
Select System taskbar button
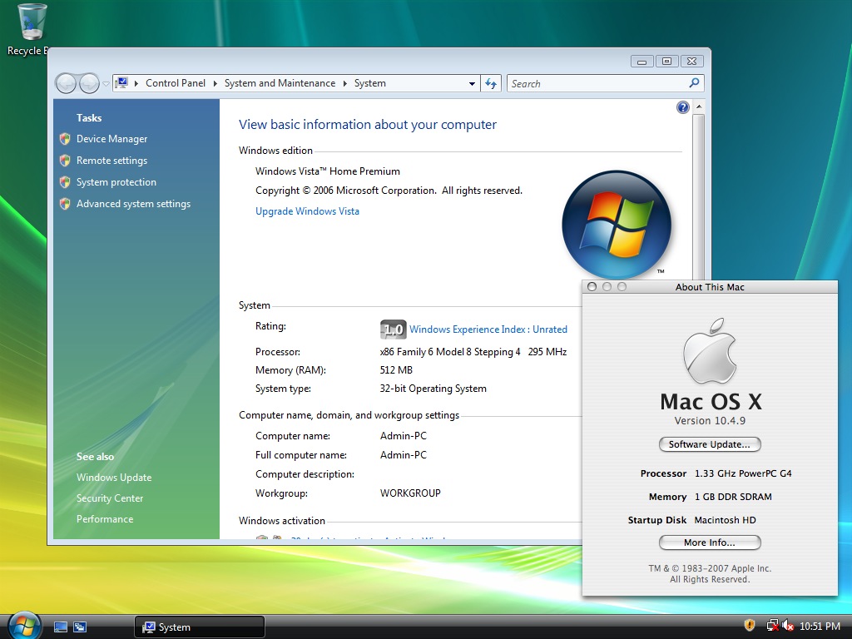point(200,627)
